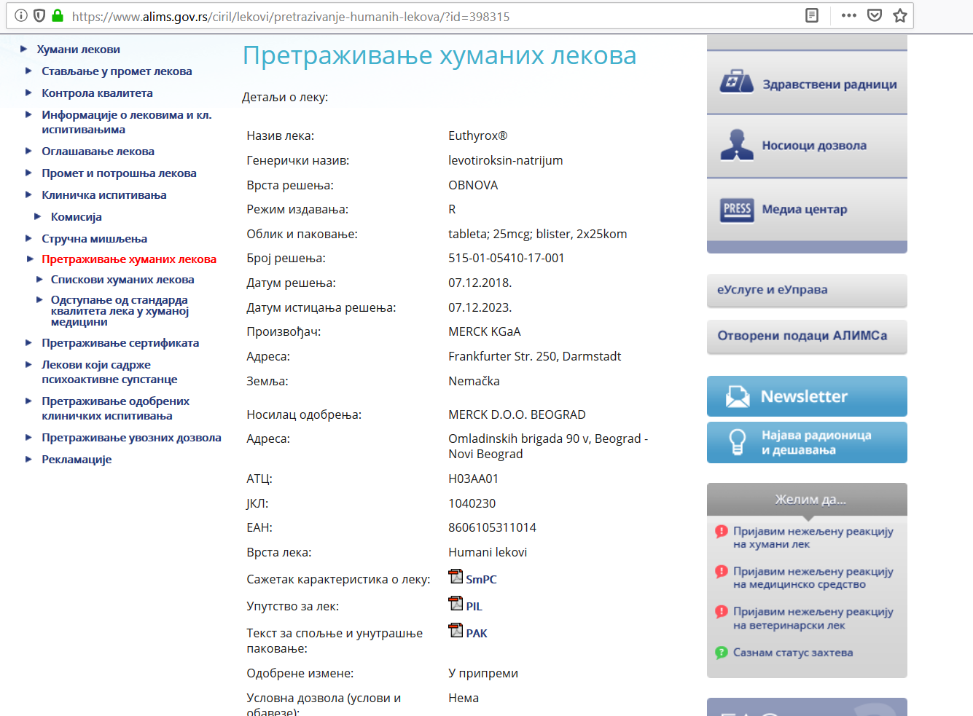Image resolution: width=973 pixels, height=716 pixels.
Task: Open the Носиоци дозвола section
Action: (x=807, y=146)
